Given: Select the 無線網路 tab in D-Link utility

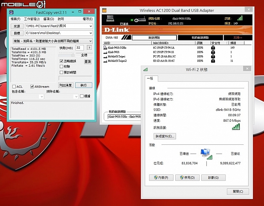Looking at the screenshot, I should pyautogui.click(x=154, y=37).
